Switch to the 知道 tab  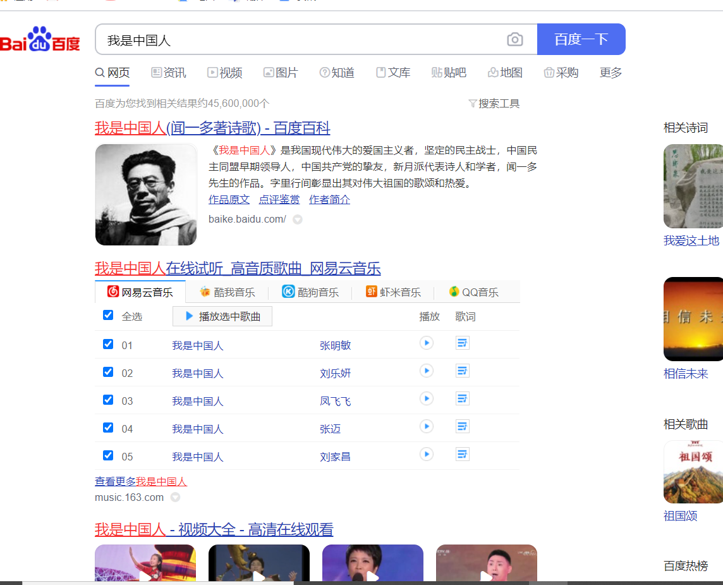coord(337,73)
